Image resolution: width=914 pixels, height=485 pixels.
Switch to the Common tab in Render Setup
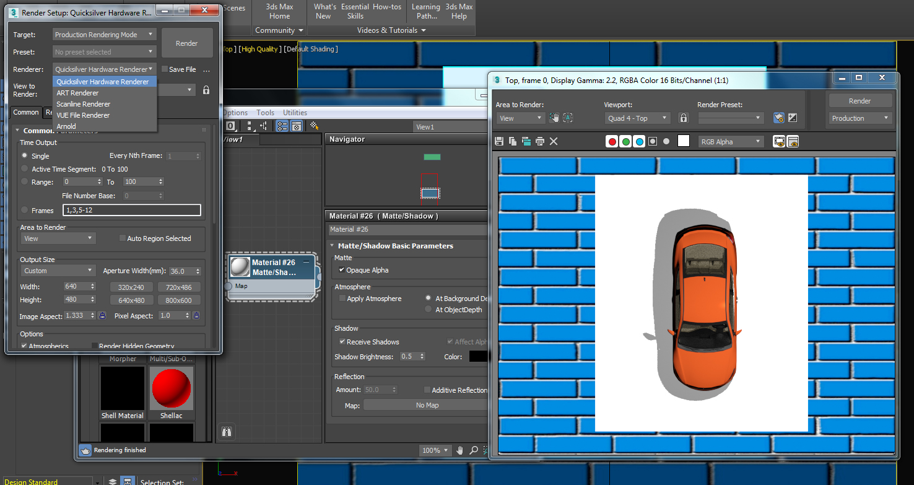click(26, 112)
